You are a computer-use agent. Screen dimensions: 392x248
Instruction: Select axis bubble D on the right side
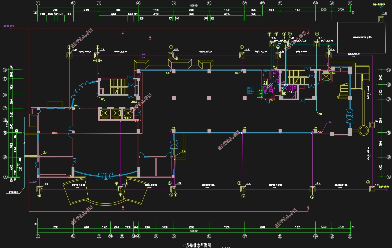(x=388, y=99)
